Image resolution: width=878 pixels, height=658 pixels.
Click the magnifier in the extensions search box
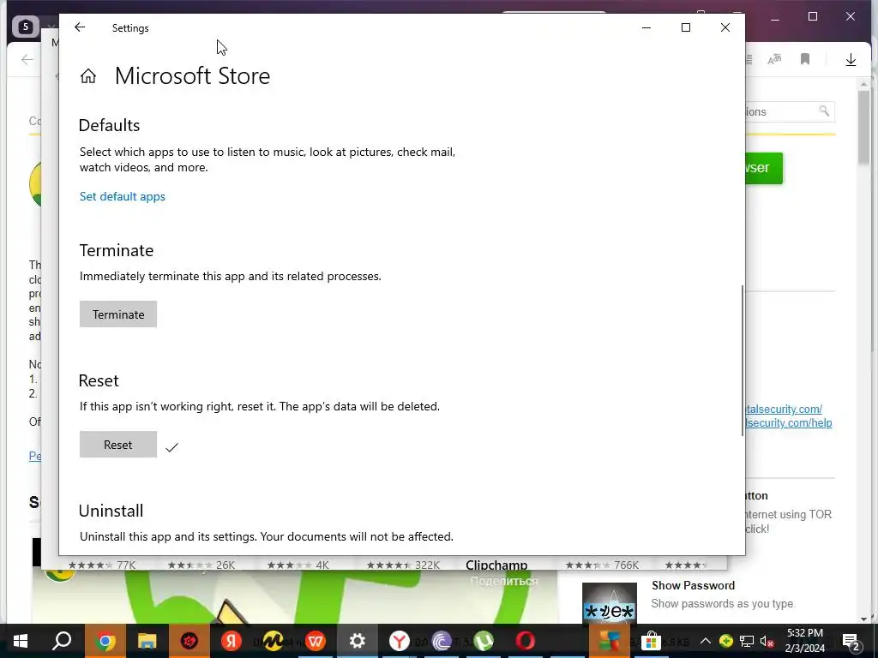click(x=824, y=111)
